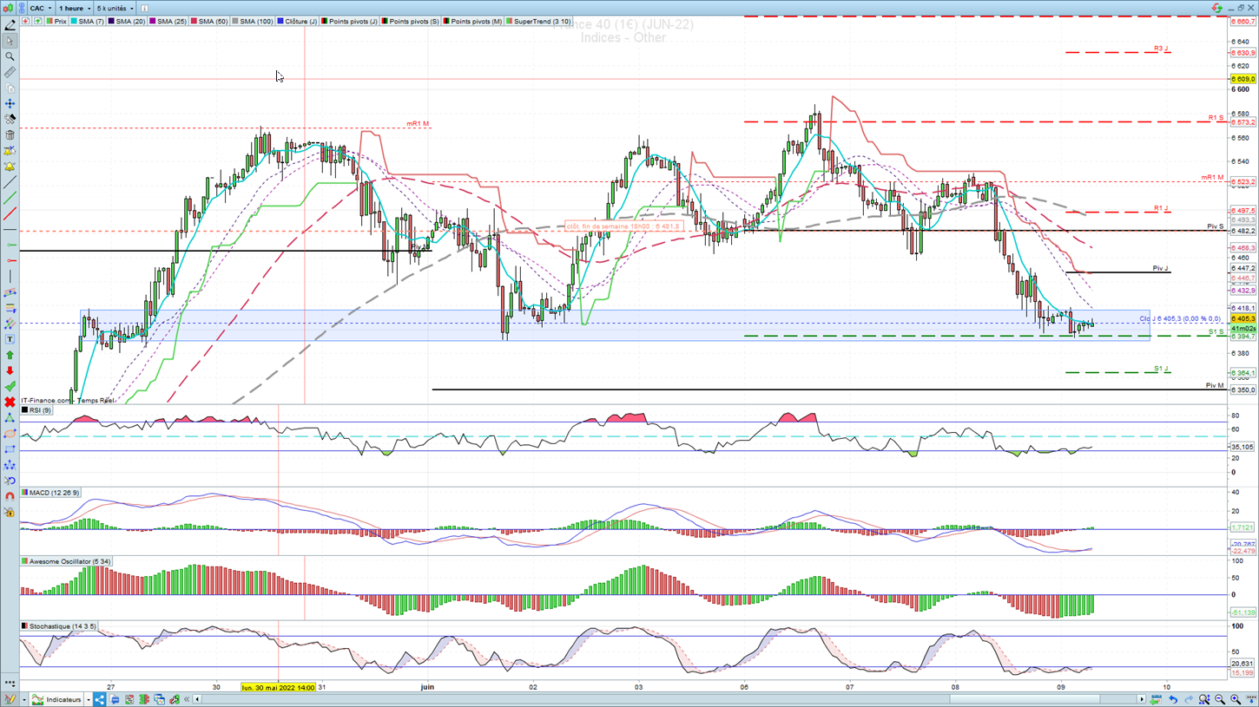Toggle the red magnet snap tool
The width and height of the screenshot is (1259, 707).
[10, 496]
